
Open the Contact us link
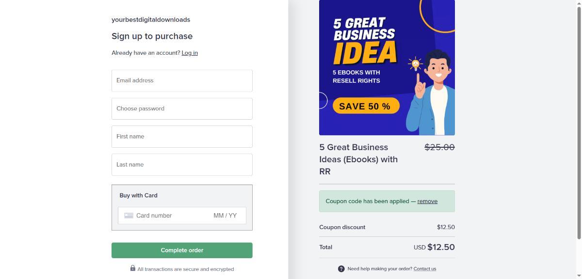pyautogui.click(x=424, y=269)
